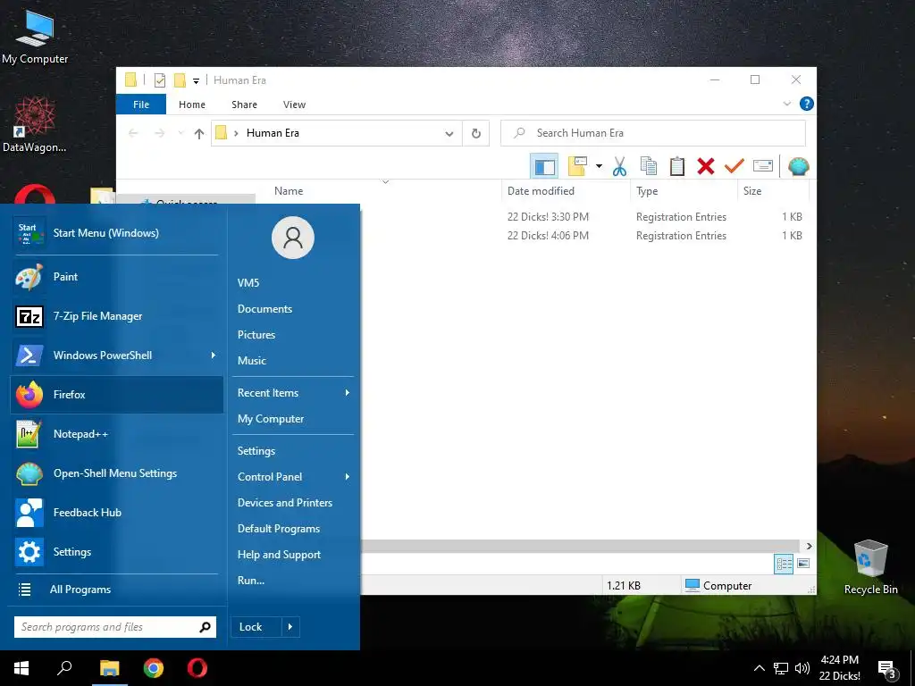Open Paint from the start menu
Image resolution: width=915 pixels, height=686 pixels.
coord(117,277)
